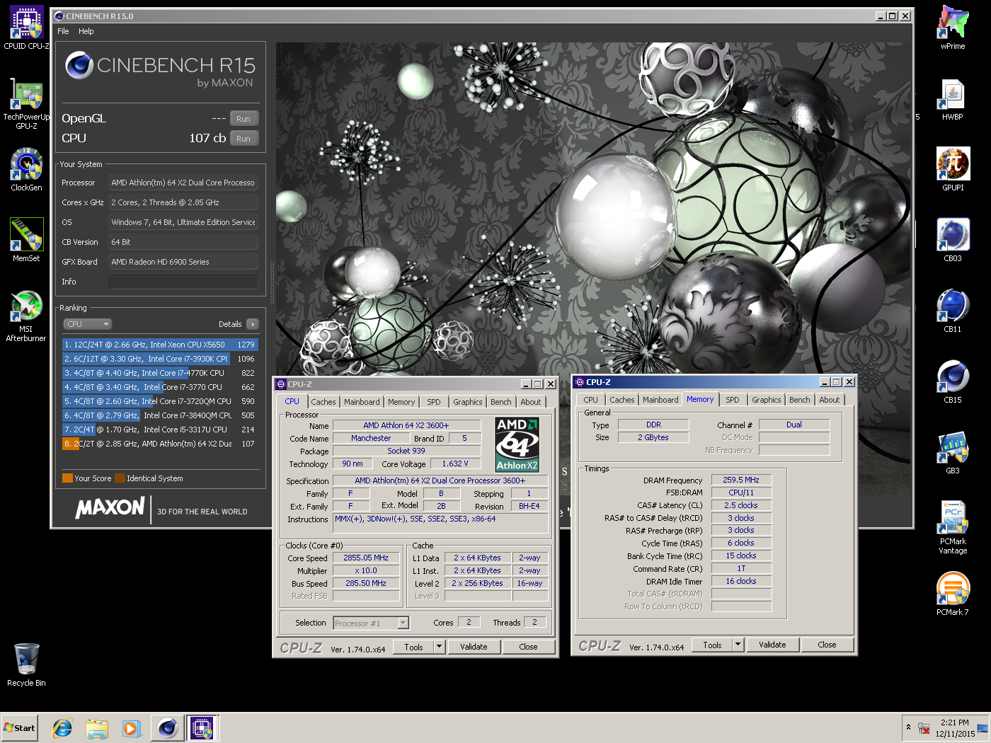This screenshot has height=743, width=991.
Task: Open About tab in left CPU-Z window
Action: point(531,402)
